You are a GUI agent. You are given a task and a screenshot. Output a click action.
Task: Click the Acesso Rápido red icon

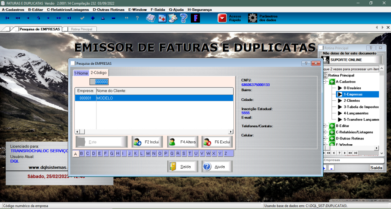click(x=222, y=18)
